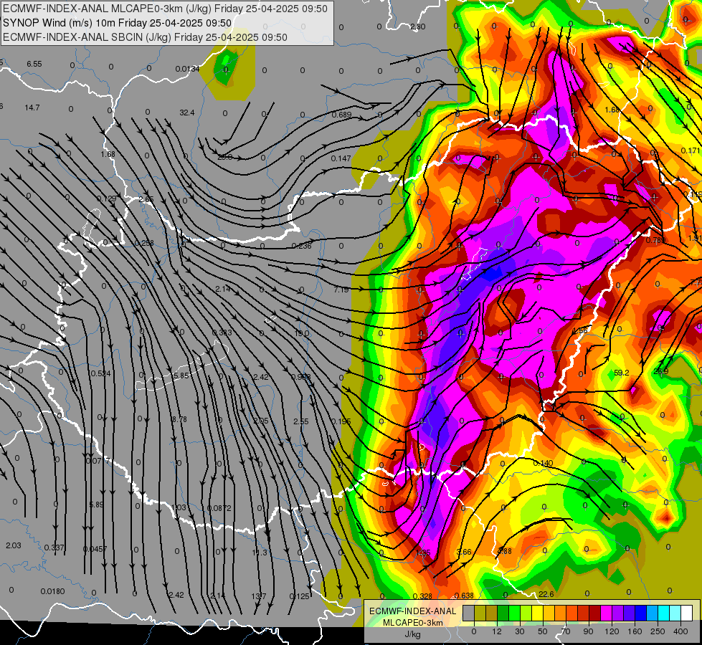702x645 pixels.
Task: Click the map value 0.171
Action: (690, 150)
